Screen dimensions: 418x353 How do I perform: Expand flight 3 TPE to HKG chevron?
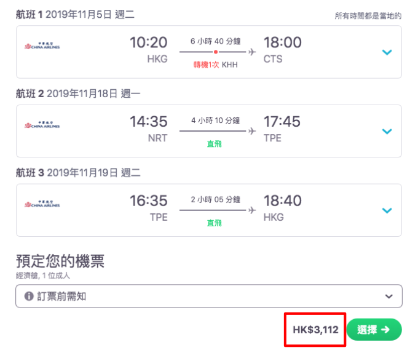coord(387,210)
